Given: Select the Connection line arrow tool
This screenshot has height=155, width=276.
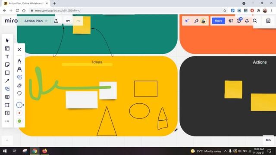Looking at the screenshot, I should coord(7,81).
